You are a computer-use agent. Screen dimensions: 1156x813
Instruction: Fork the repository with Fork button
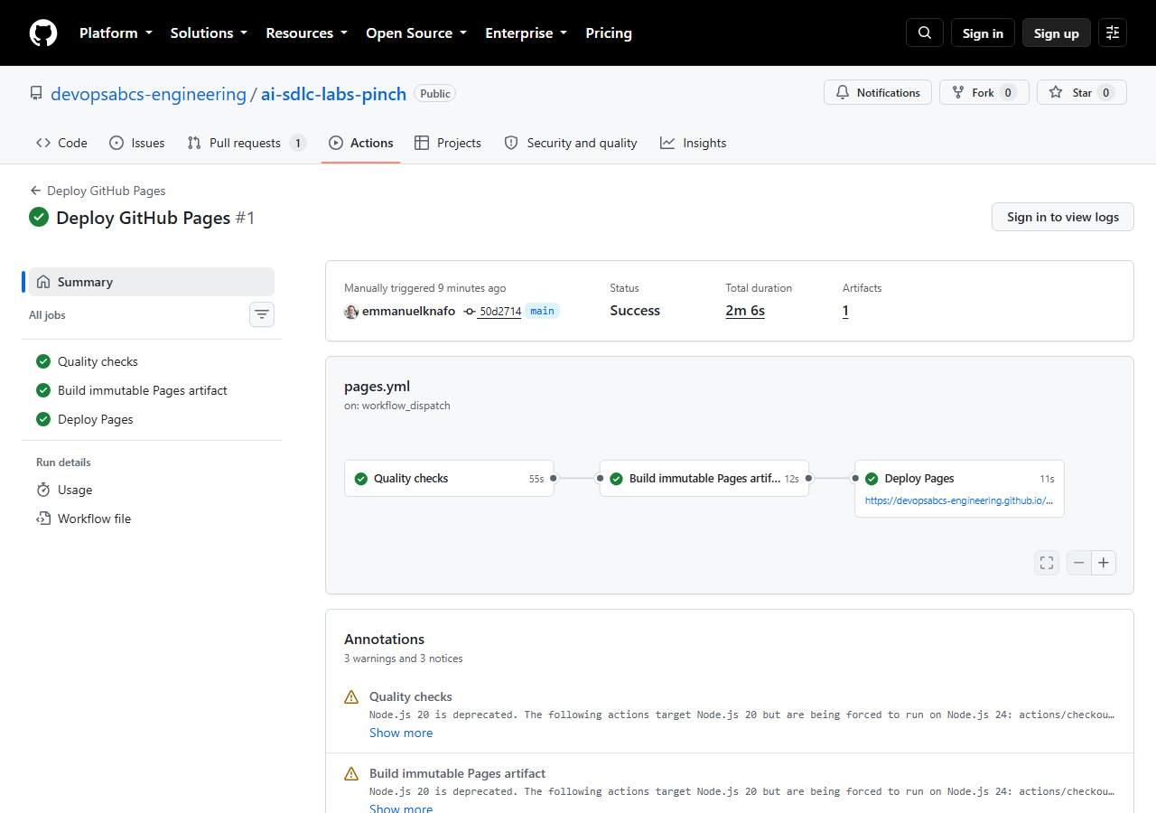coord(984,92)
